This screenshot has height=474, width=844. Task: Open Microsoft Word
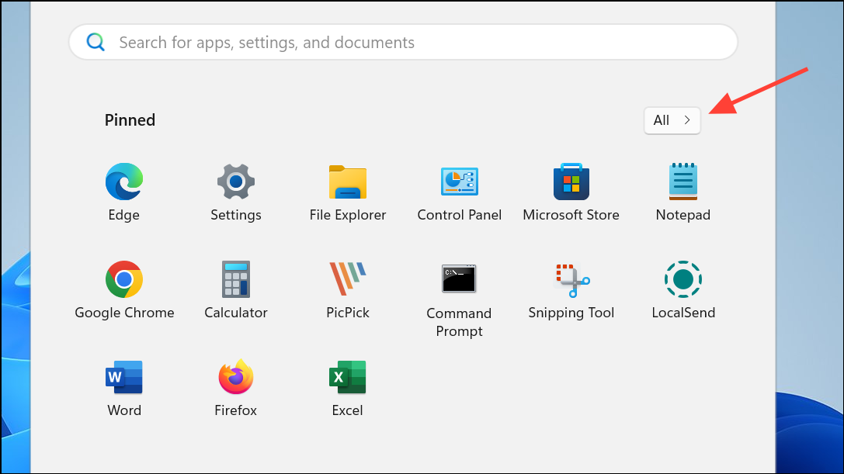123,377
